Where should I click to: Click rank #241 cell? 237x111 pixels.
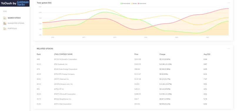pos(39,79)
